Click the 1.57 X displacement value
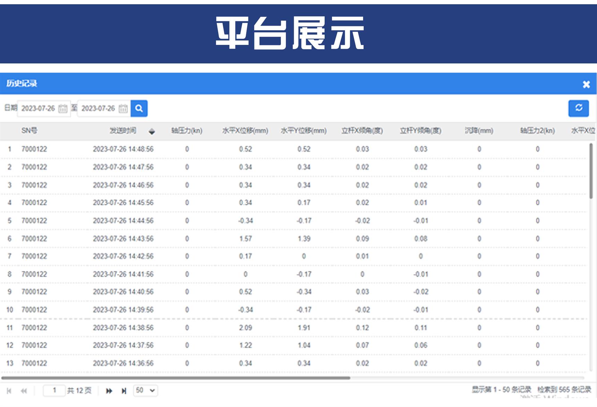This screenshot has width=597, height=407. pyautogui.click(x=245, y=239)
